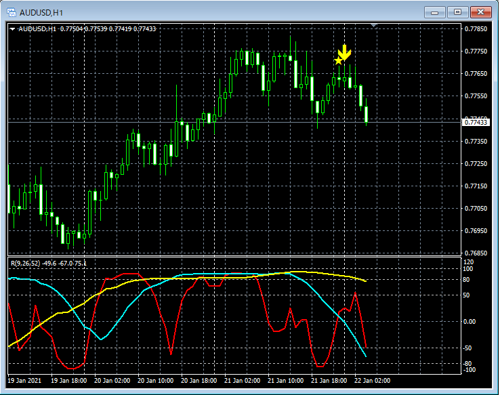The width and height of the screenshot is (500, 395).
Task: Click the current price label 0.77433
Action: coord(476,122)
